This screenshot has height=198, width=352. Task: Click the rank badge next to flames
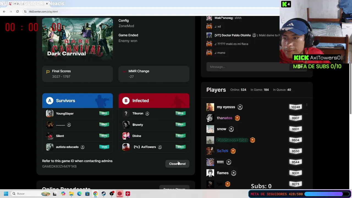tap(234, 173)
